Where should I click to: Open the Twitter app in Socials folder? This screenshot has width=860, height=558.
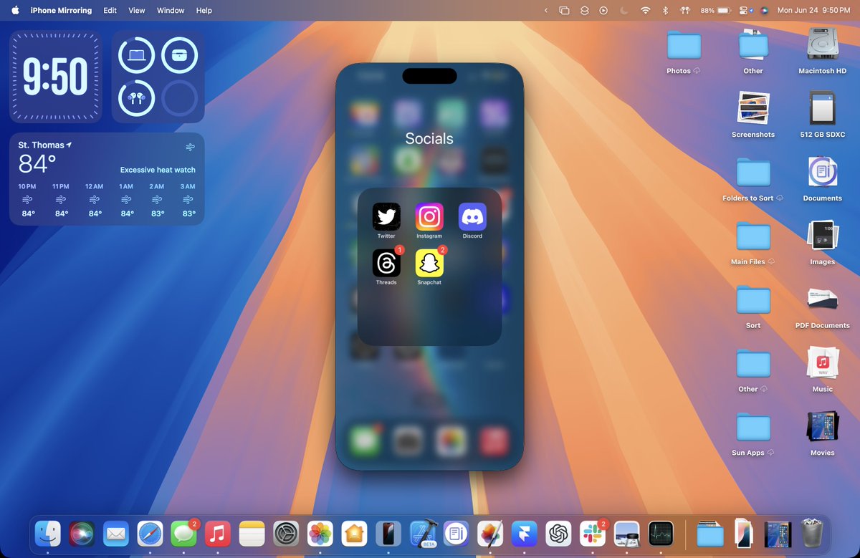coord(386,216)
